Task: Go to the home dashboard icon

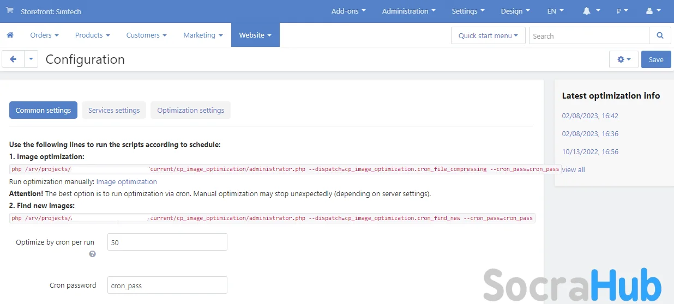Action: 10,35
